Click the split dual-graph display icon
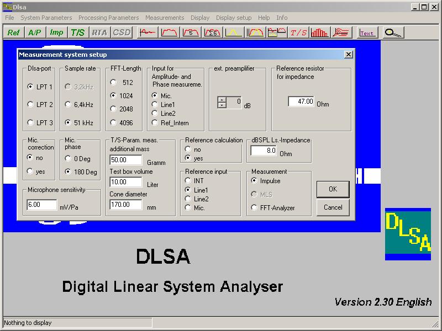 277,33
